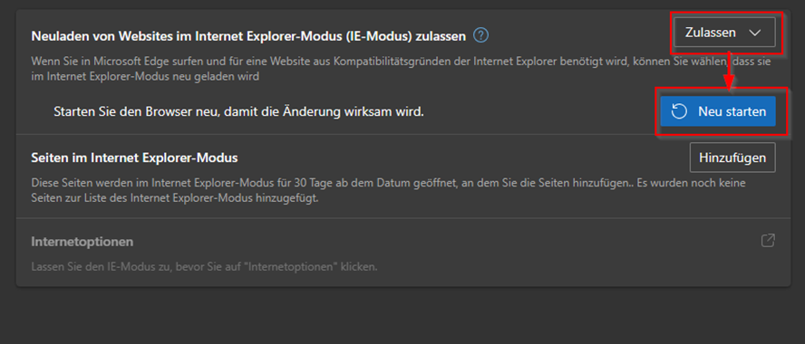Click the Seiten im Internet Explorer-Modus heading
Image resolution: width=805 pixels, height=344 pixels.
pos(134,158)
